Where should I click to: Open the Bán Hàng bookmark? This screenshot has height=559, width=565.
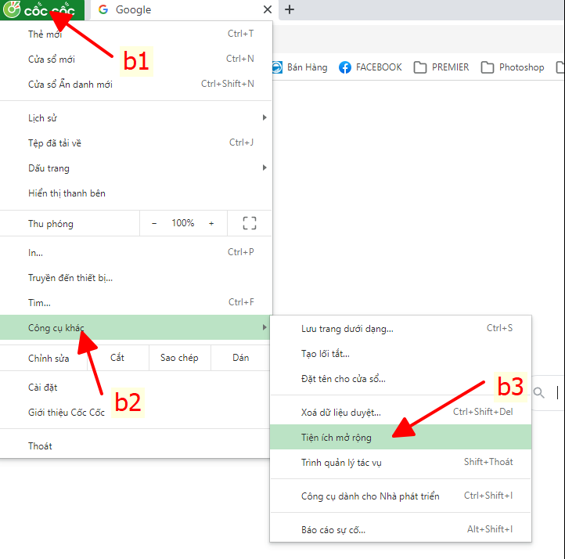tap(299, 67)
